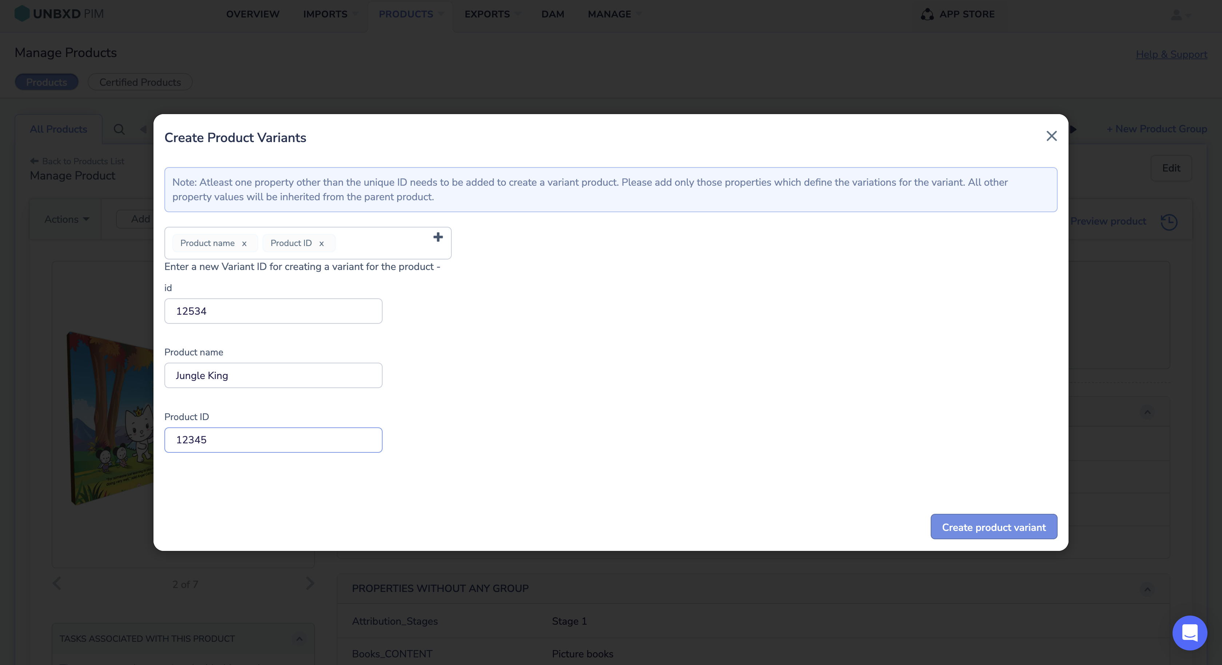Remove the Product ID property tag

pyautogui.click(x=322, y=243)
